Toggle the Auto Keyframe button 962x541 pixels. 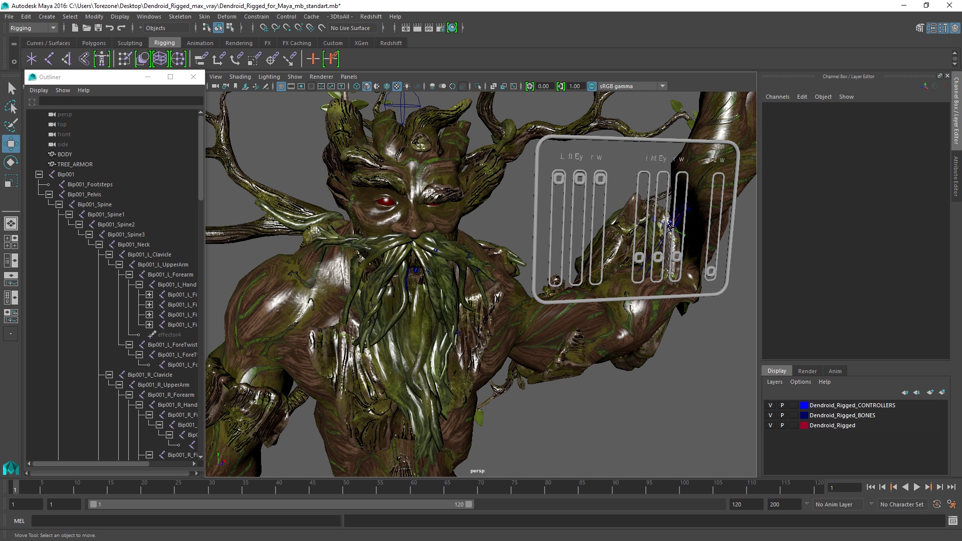(936, 504)
